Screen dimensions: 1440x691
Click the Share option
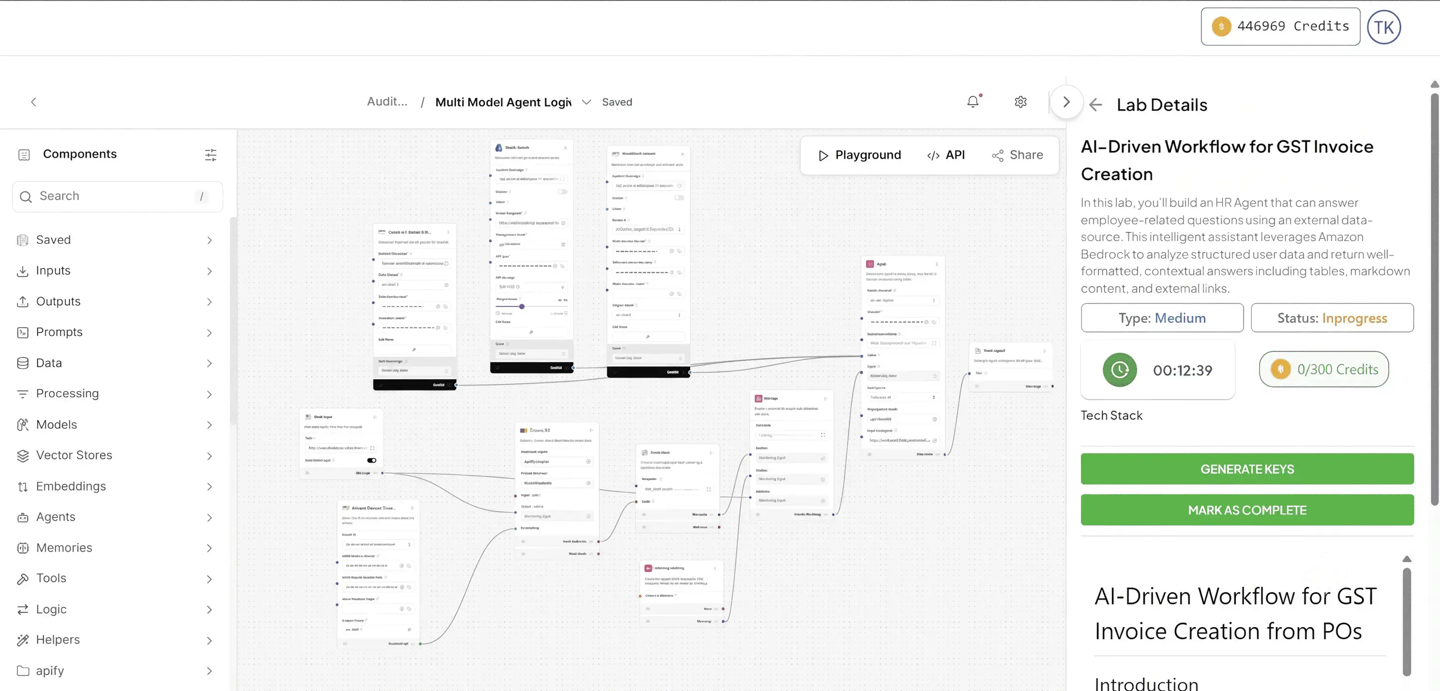[x=1018, y=155]
